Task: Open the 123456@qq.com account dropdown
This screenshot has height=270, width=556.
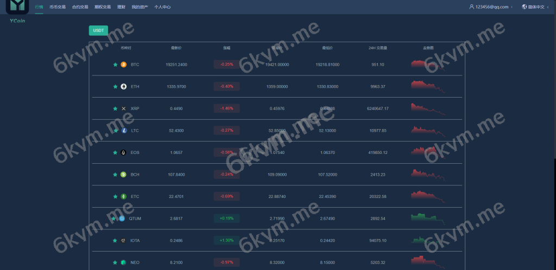Action: pos(491,7)
